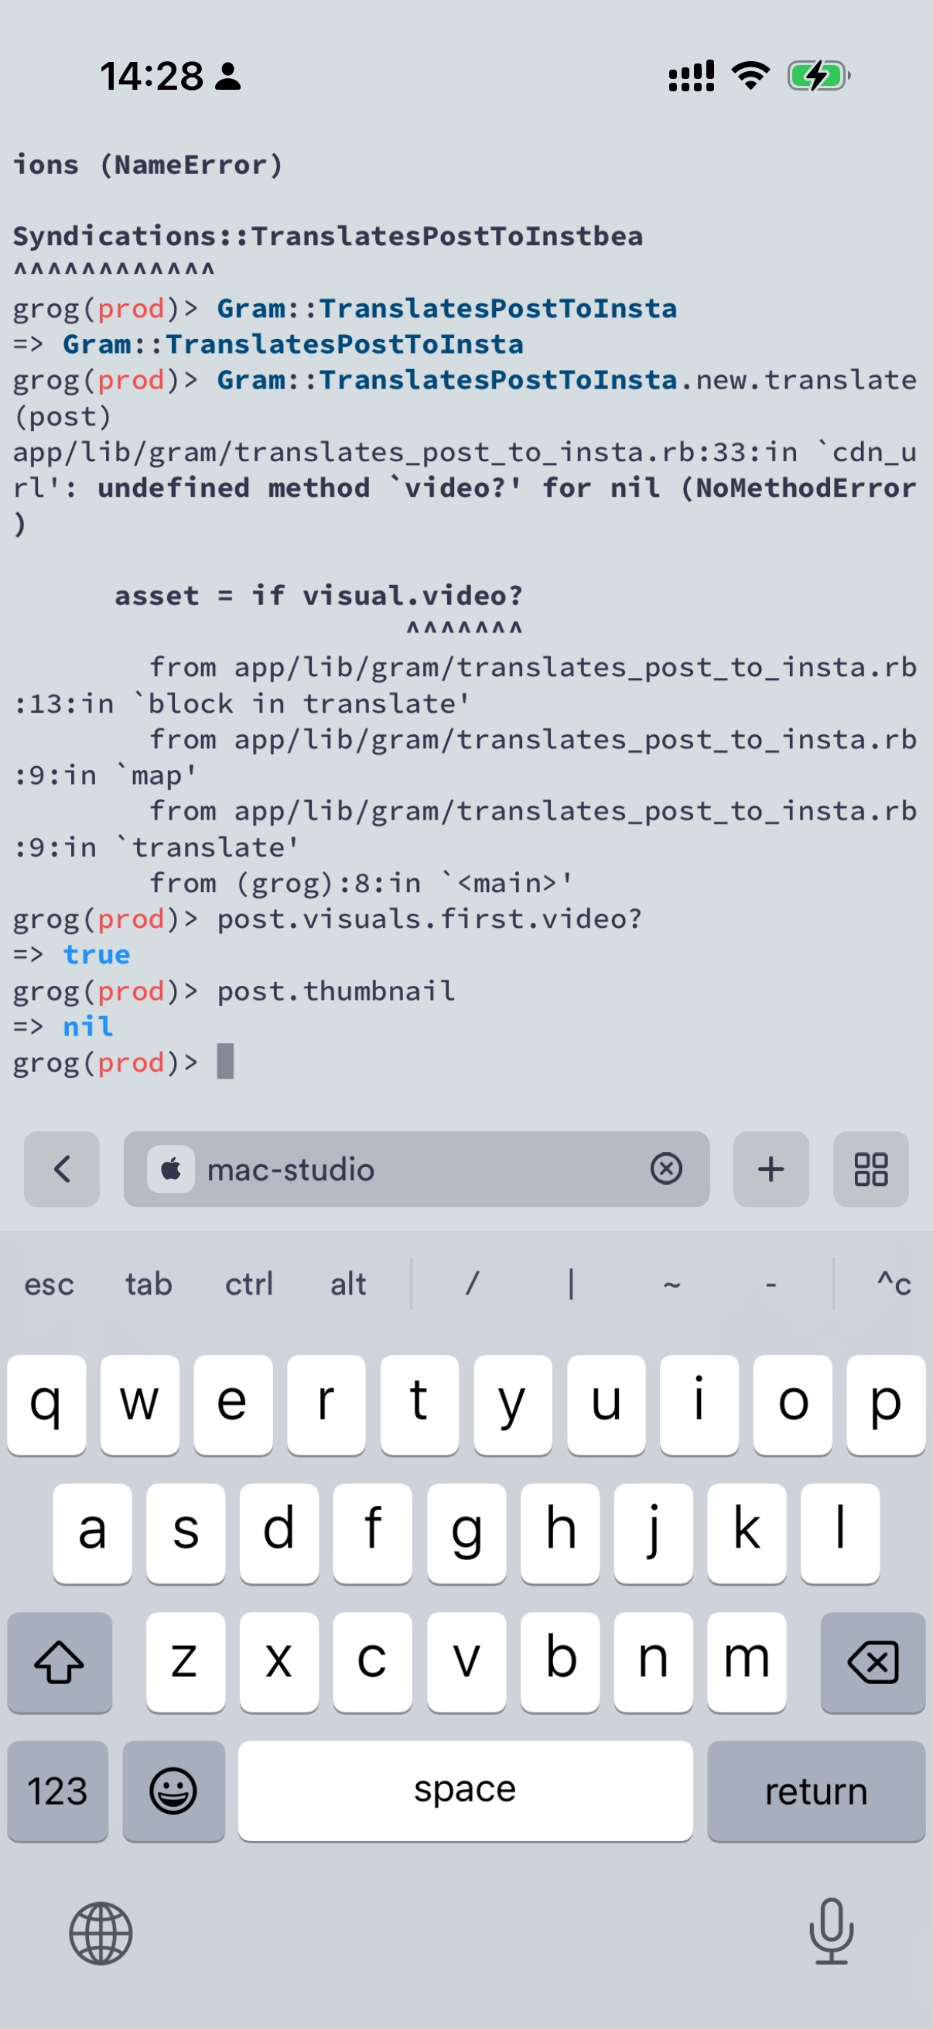Image resolution: width=933 pixels, height=2029 pixels.
Task: Send Ctrl-C interrupt with ^c key
Action: click(893, 1285)
